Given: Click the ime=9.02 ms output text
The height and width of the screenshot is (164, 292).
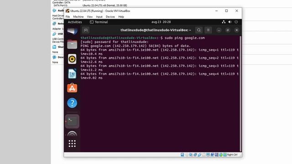Looking at the screenshot, I should click(91, 78).
